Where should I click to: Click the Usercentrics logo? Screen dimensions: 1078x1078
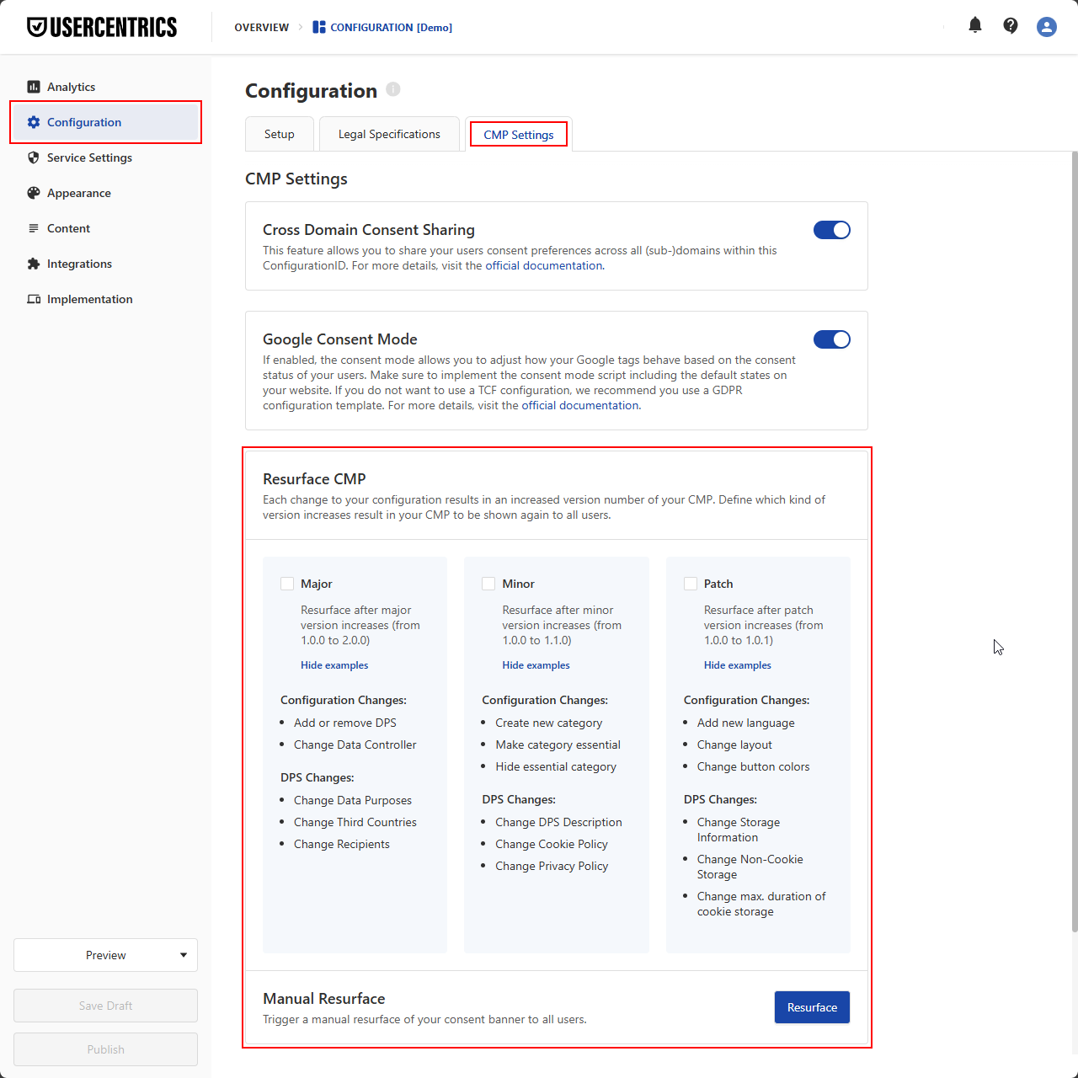[102, 27]
